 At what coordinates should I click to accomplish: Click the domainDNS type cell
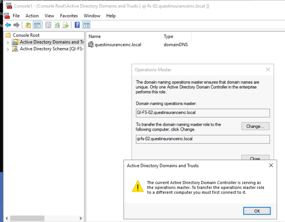(176, 45)
